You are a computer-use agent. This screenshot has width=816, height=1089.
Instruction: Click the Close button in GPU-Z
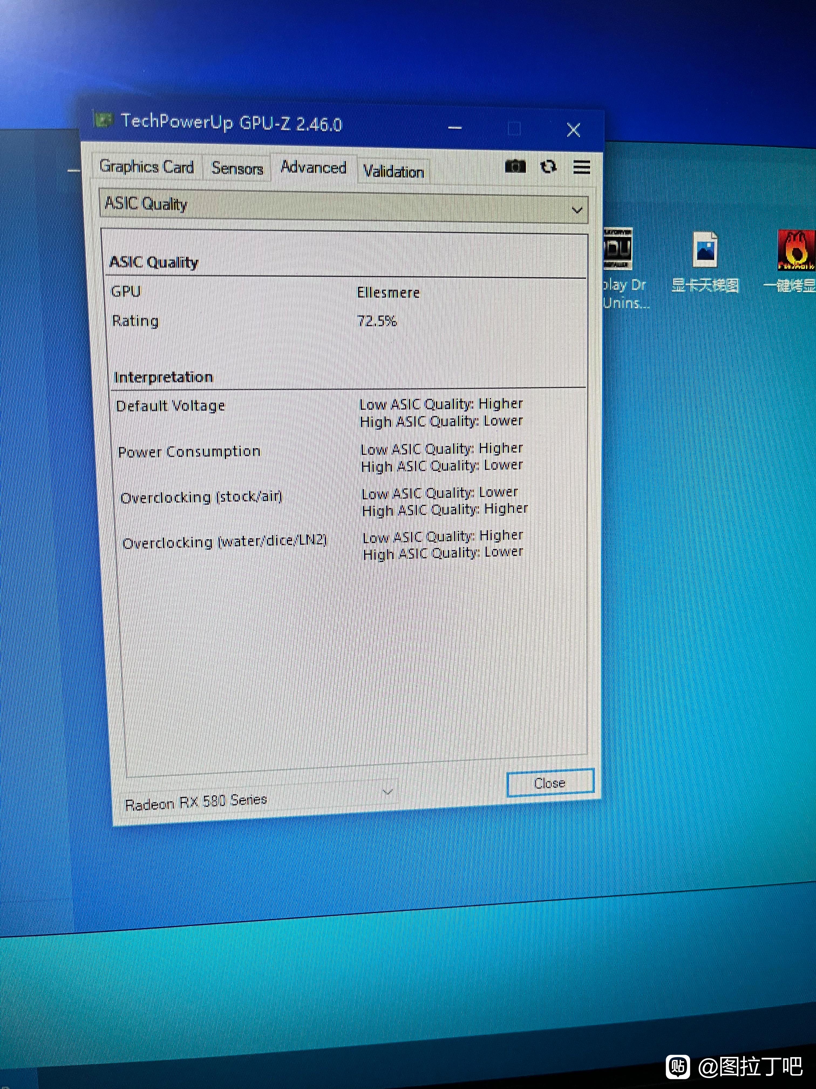click(x=550, y=783)
